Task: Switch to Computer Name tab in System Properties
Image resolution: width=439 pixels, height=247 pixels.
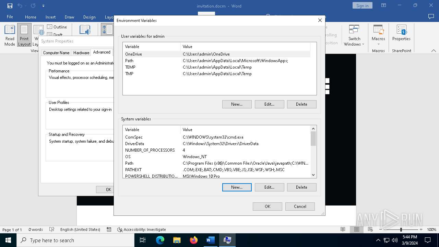Action: point(56,53)
